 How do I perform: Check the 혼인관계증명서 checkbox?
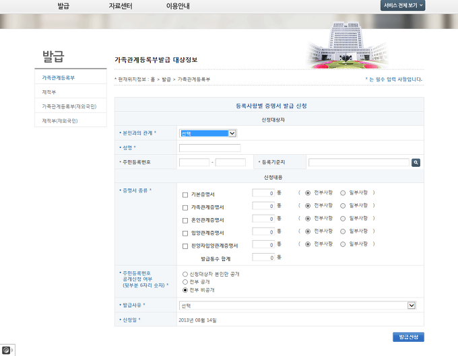click(185, 221)
